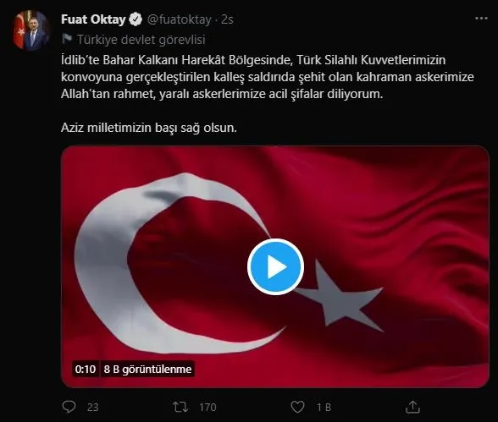Click the 8 B görüntülenme view count
The height and width of the screenshot is (422, 498).
(147, 369)
